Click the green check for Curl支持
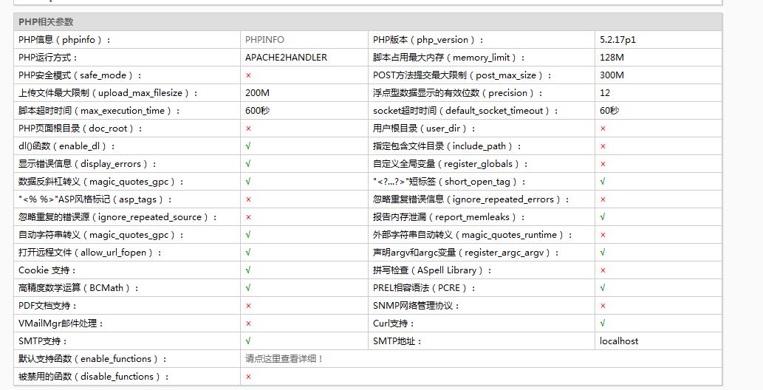 603,324
